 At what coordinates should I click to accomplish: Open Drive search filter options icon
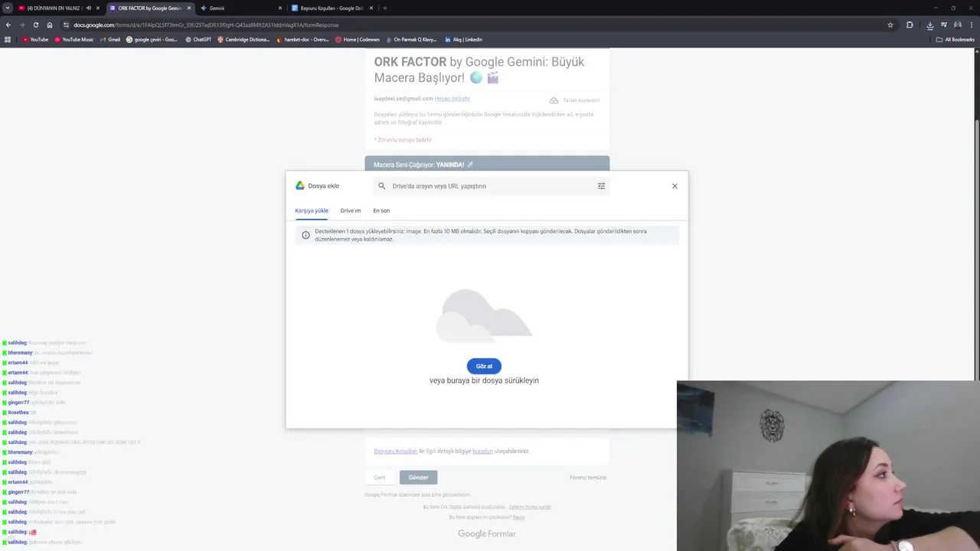point(601,186)
